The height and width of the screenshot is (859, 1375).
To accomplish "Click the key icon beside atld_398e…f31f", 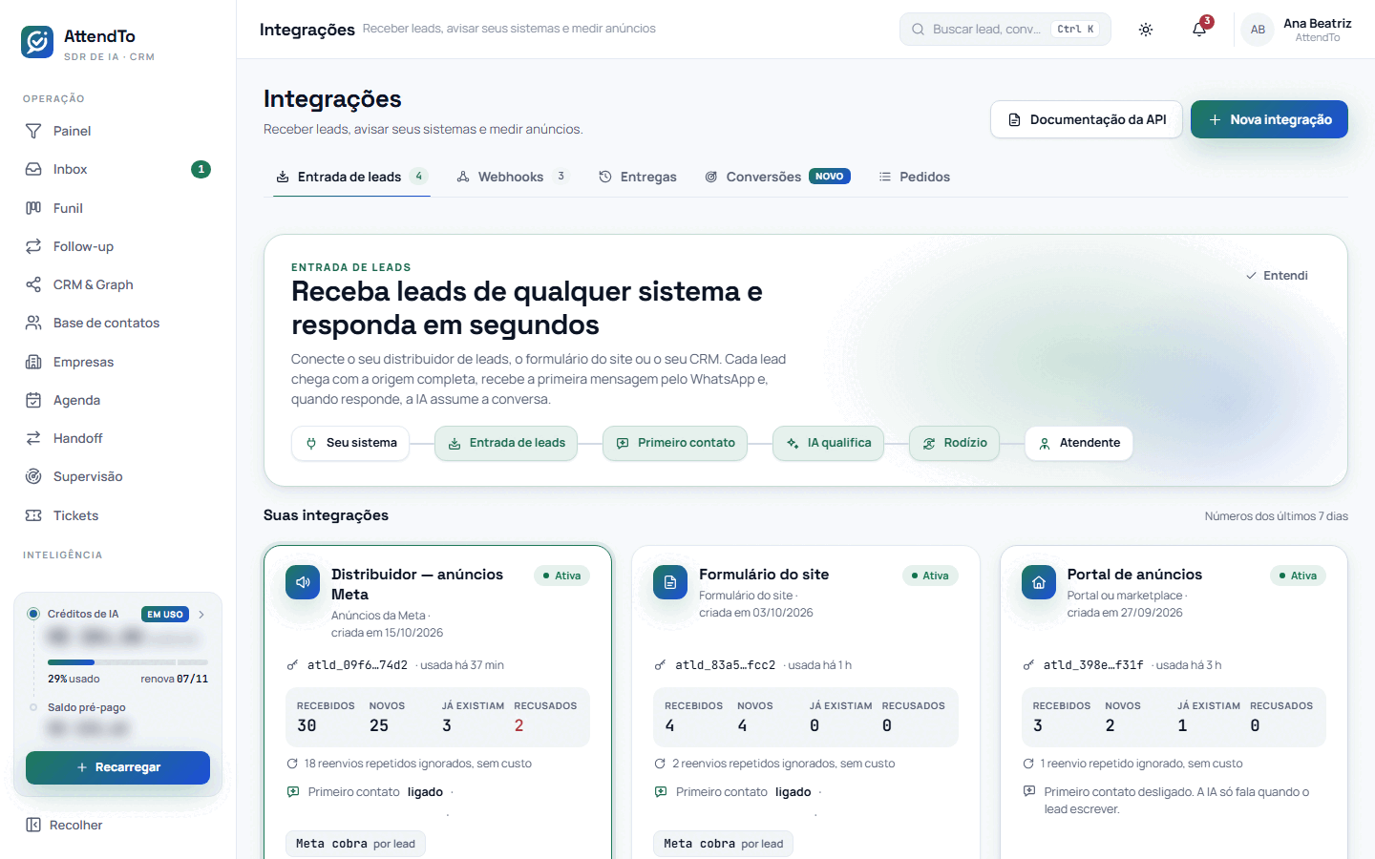I will point(1028,665).
